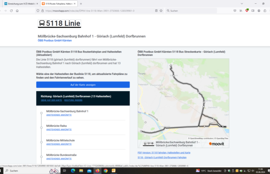Select Möllbrücke-Sachsenburg Bahnhof 1 stop name
The width and height of the screenshot is (270, 174).
(67, 111)
